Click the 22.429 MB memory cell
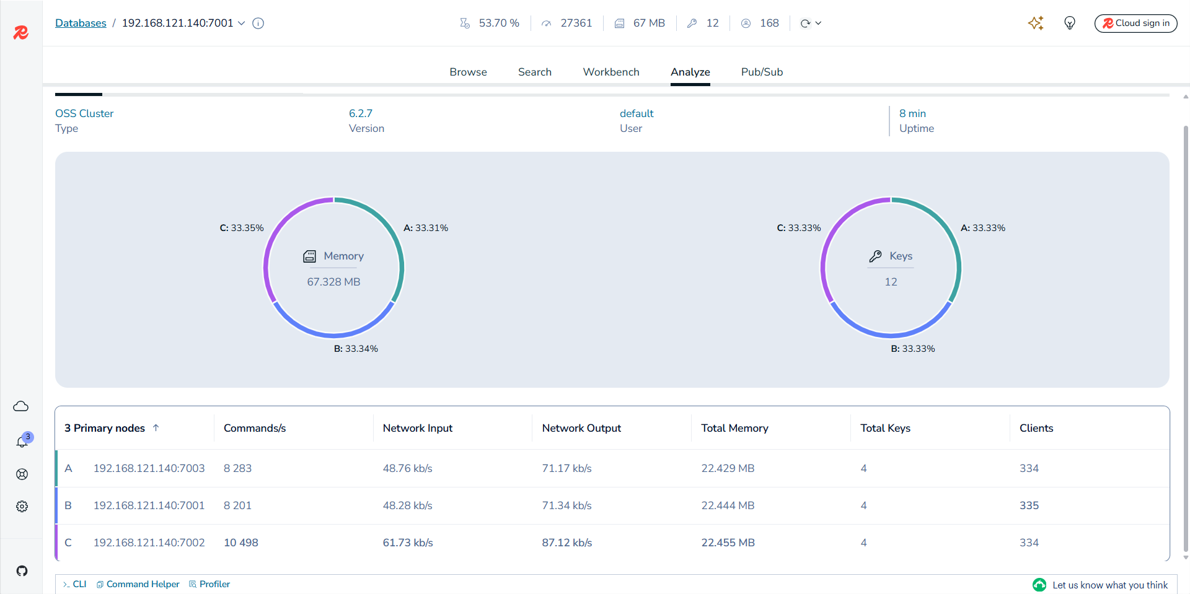 728,468
